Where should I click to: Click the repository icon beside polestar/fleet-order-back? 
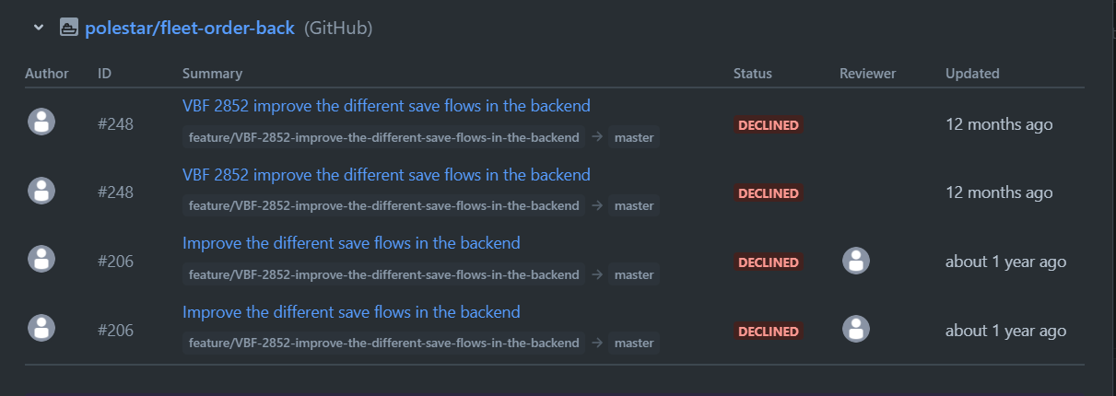point(68,28)
